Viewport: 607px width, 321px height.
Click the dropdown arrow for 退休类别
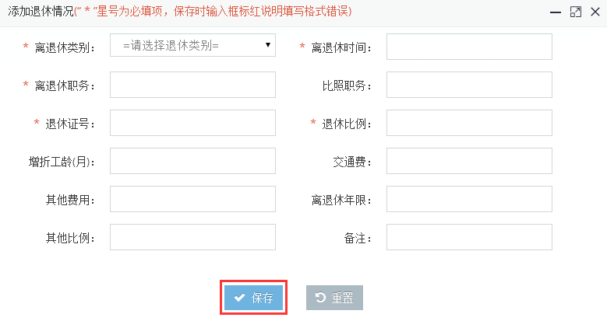coord(267,45)
